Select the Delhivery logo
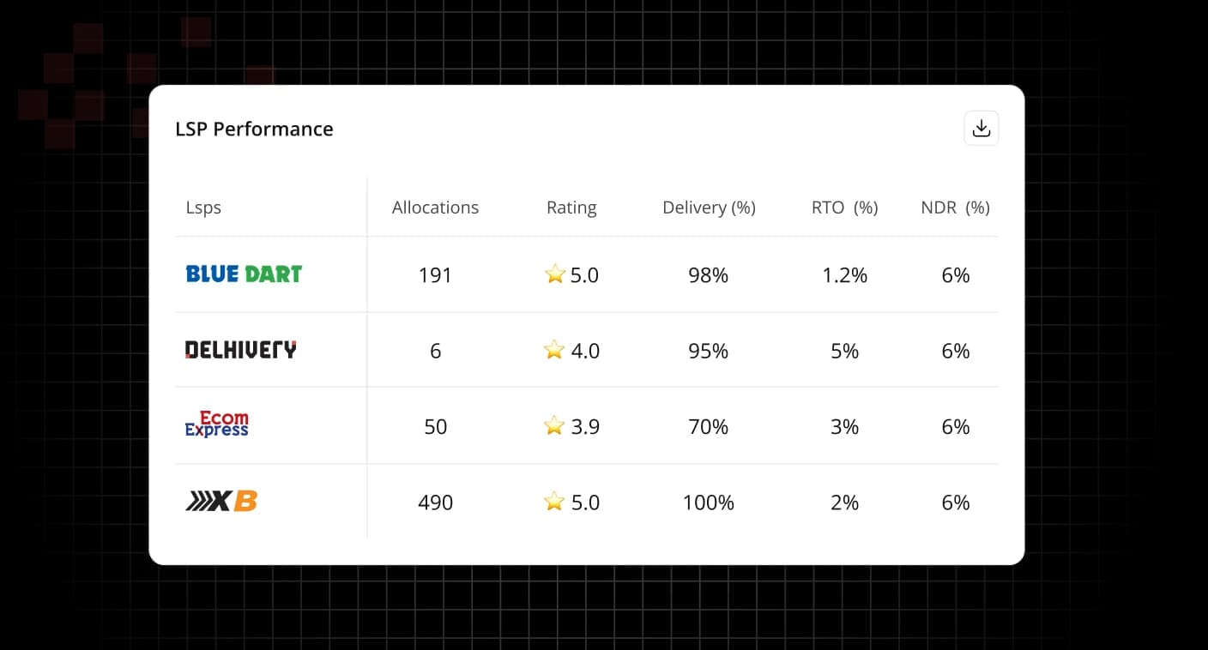Viewport: 1208px width, 650px height. click(241, 350)
